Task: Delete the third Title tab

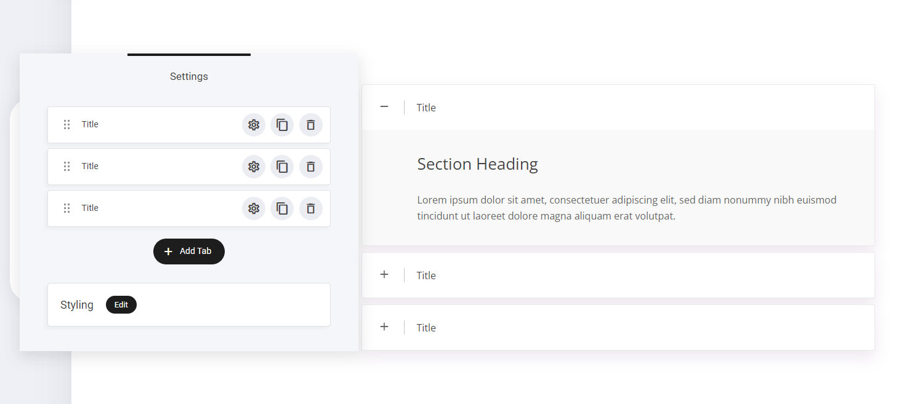Action: point(311,208)
